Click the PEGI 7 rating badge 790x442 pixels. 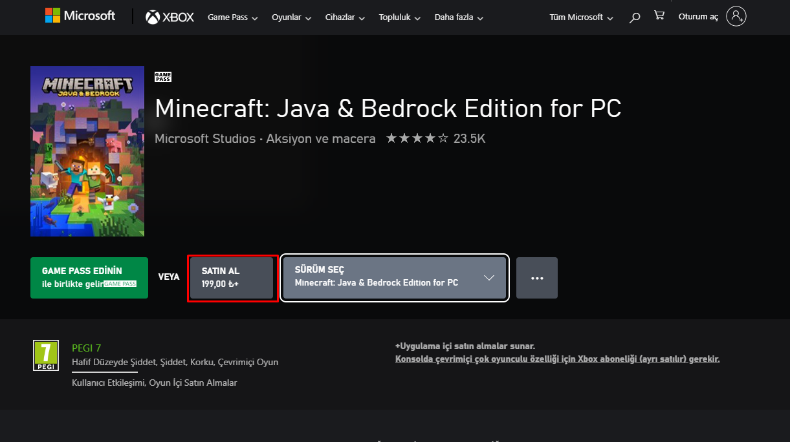pos(46,355)
